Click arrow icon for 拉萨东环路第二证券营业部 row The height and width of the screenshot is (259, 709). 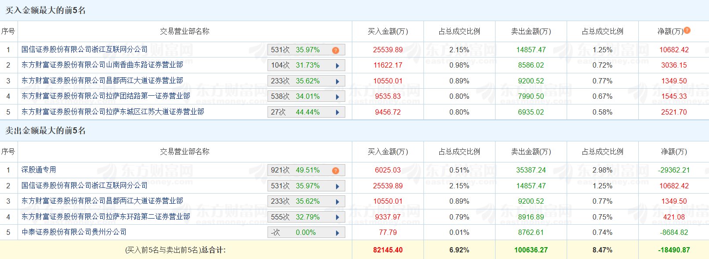(337, 217)
